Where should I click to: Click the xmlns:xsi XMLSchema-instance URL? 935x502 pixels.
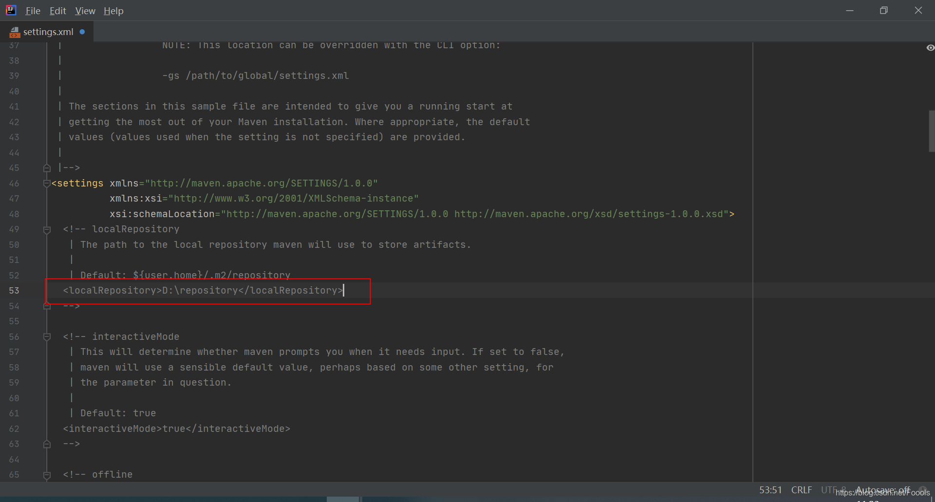point(294,199)
